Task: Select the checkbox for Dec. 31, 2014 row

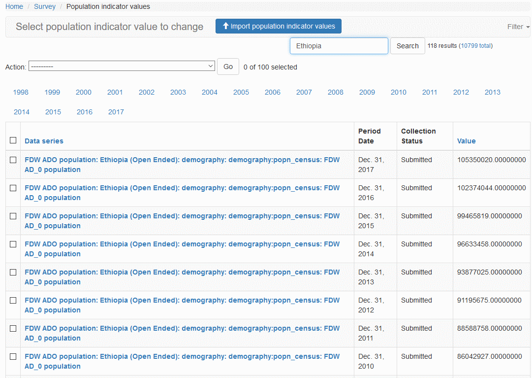Action: (13, 244)
